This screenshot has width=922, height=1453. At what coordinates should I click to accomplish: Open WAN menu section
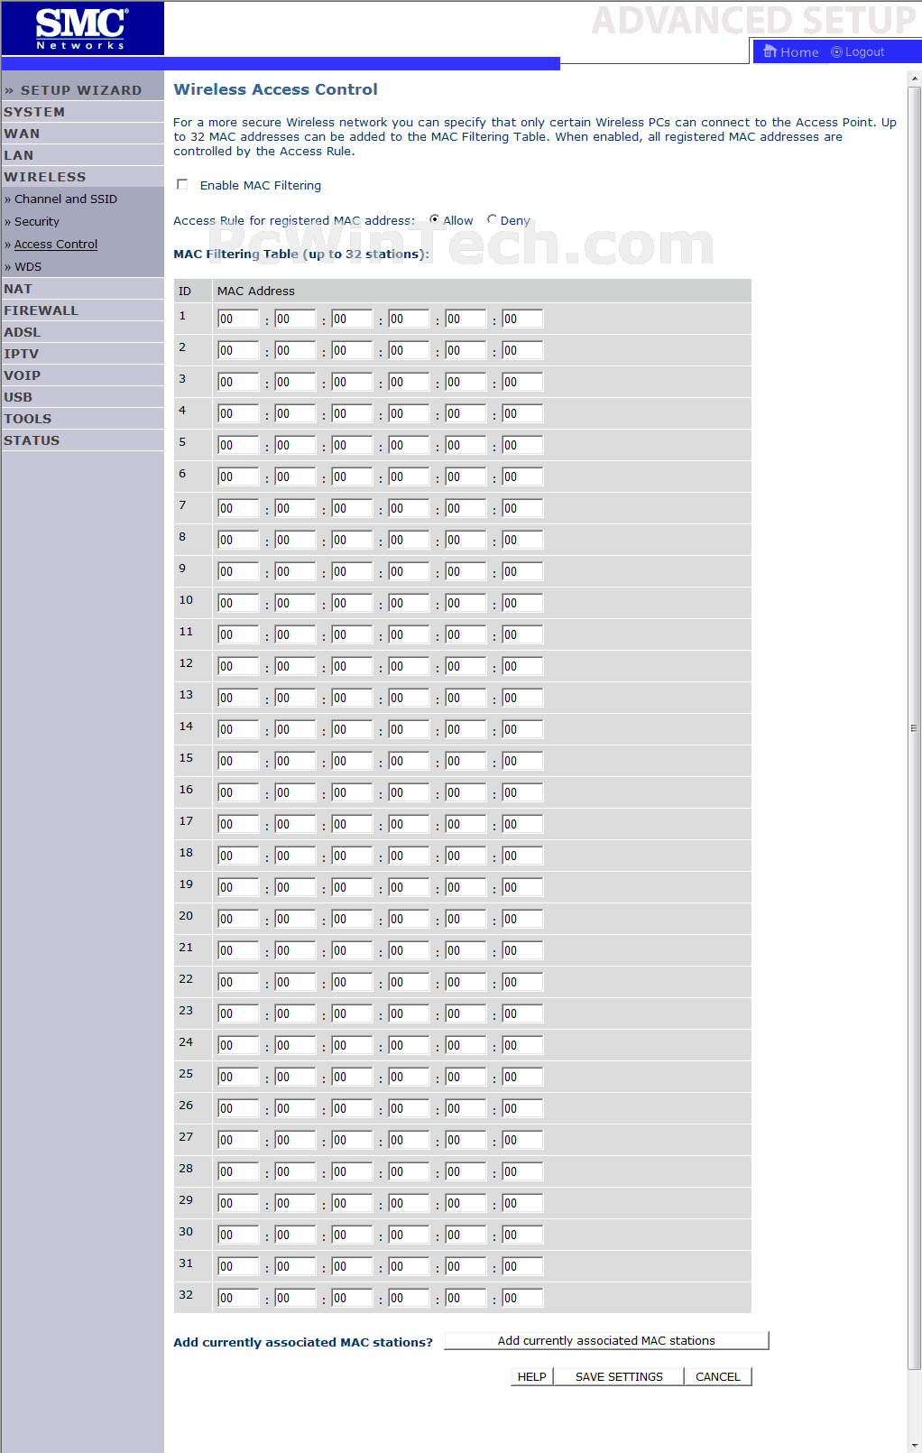(22, 134)
